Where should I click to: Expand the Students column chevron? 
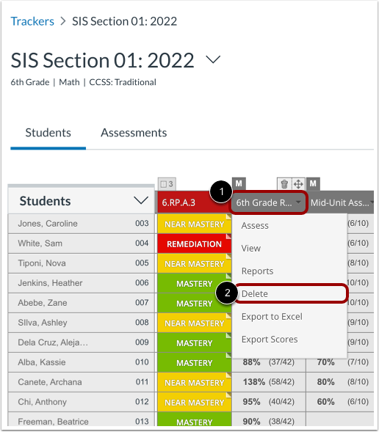click(x=141, y=200)
